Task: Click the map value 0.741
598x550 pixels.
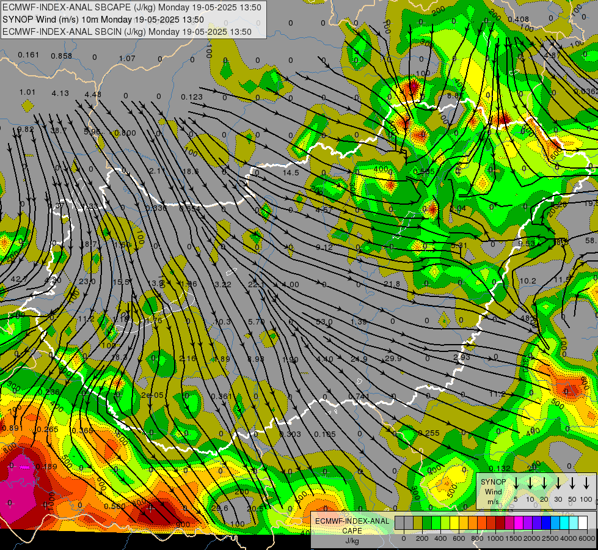Action: point(359,396)
